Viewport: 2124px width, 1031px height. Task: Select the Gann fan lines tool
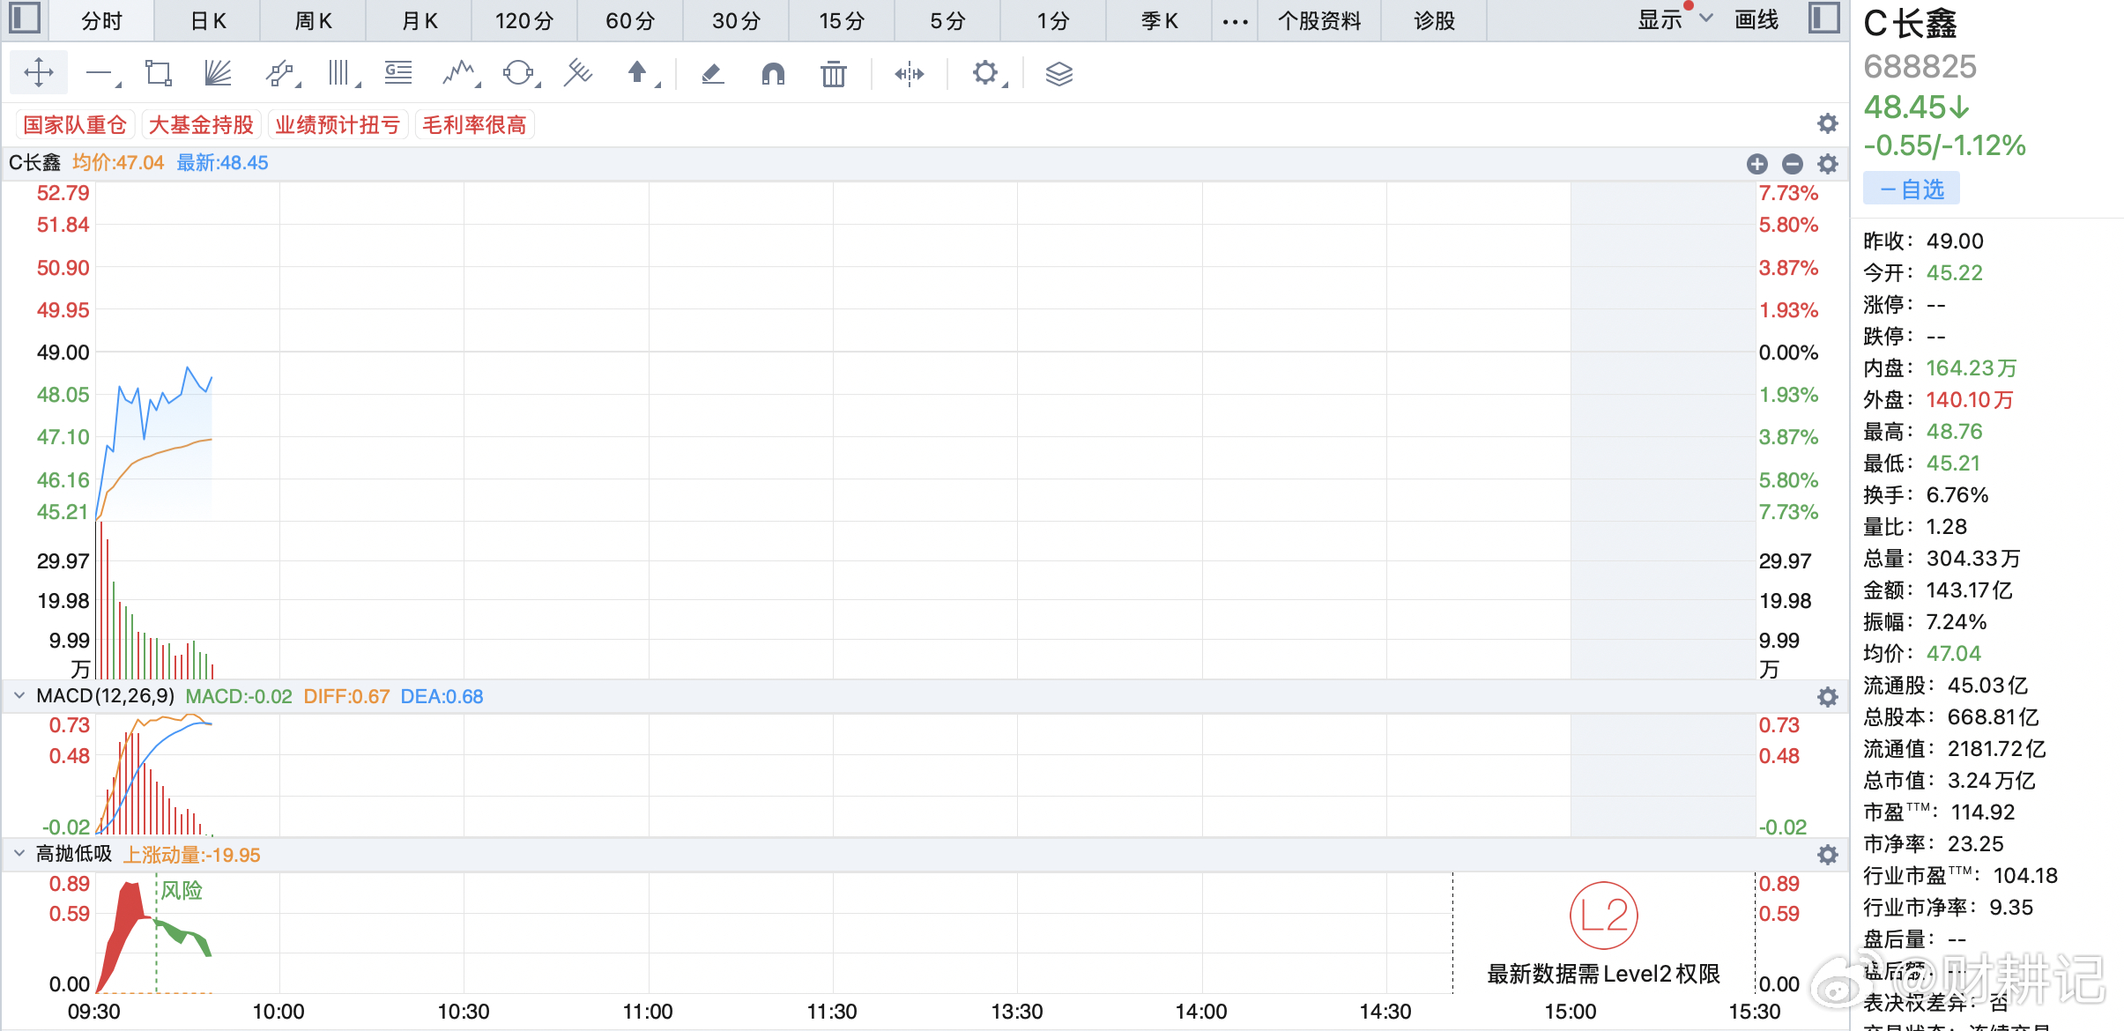coord(218,73)
